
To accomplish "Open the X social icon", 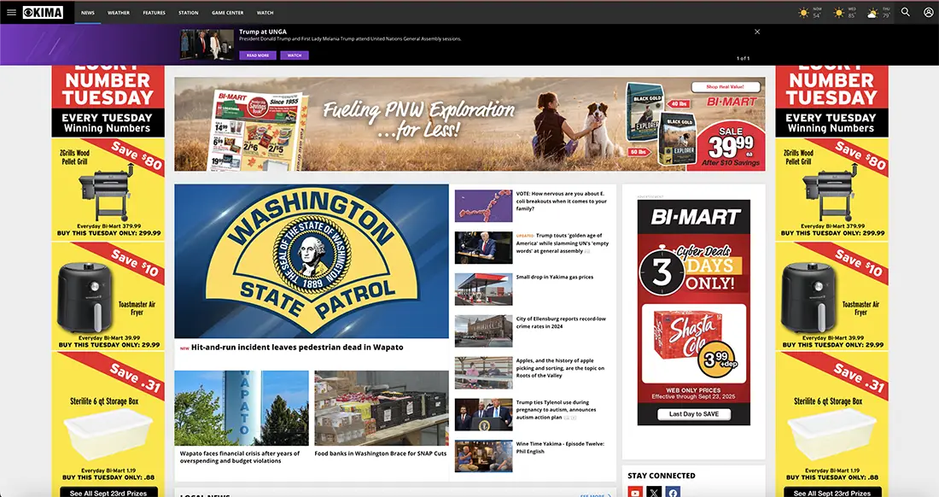I will (654, 492).
